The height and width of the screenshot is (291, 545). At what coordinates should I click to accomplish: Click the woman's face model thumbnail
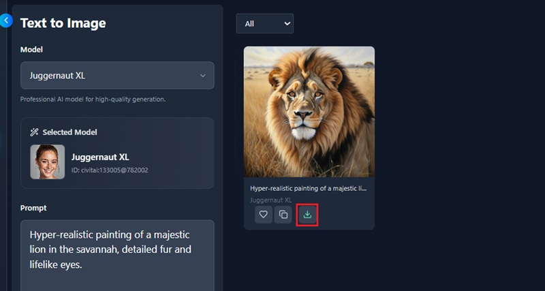click(x=48, y=162)
